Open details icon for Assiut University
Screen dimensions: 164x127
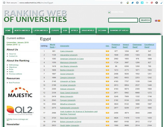107,74
